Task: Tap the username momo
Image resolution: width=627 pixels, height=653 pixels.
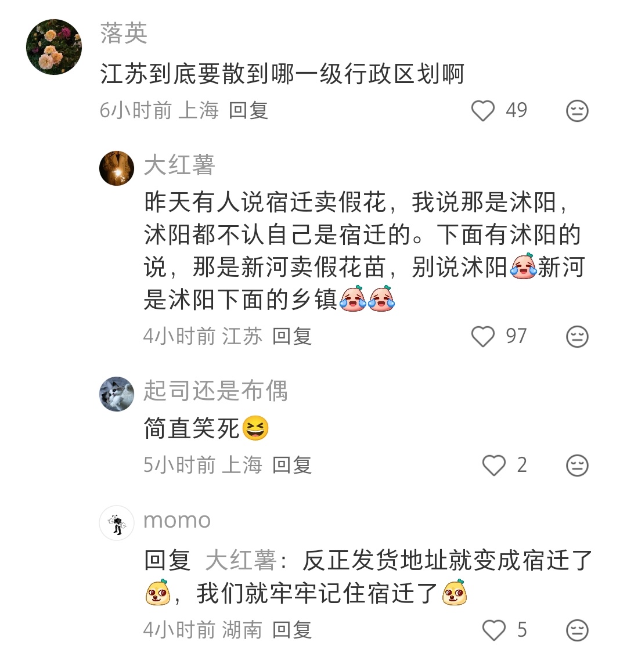Action: 176,521
